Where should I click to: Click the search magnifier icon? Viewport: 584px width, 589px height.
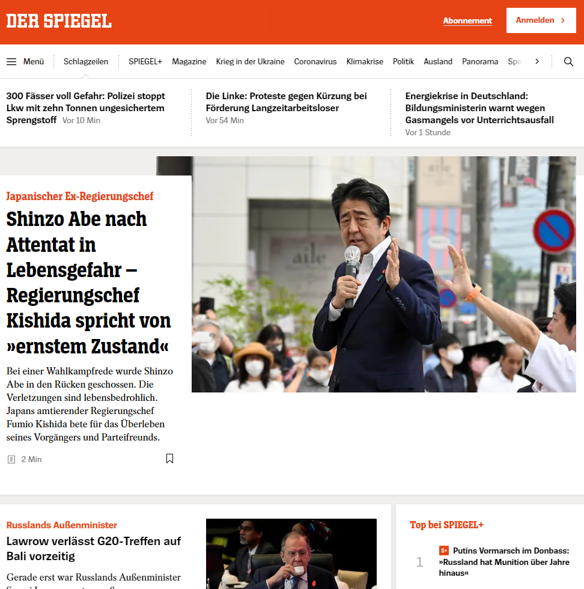coord(568,61)
